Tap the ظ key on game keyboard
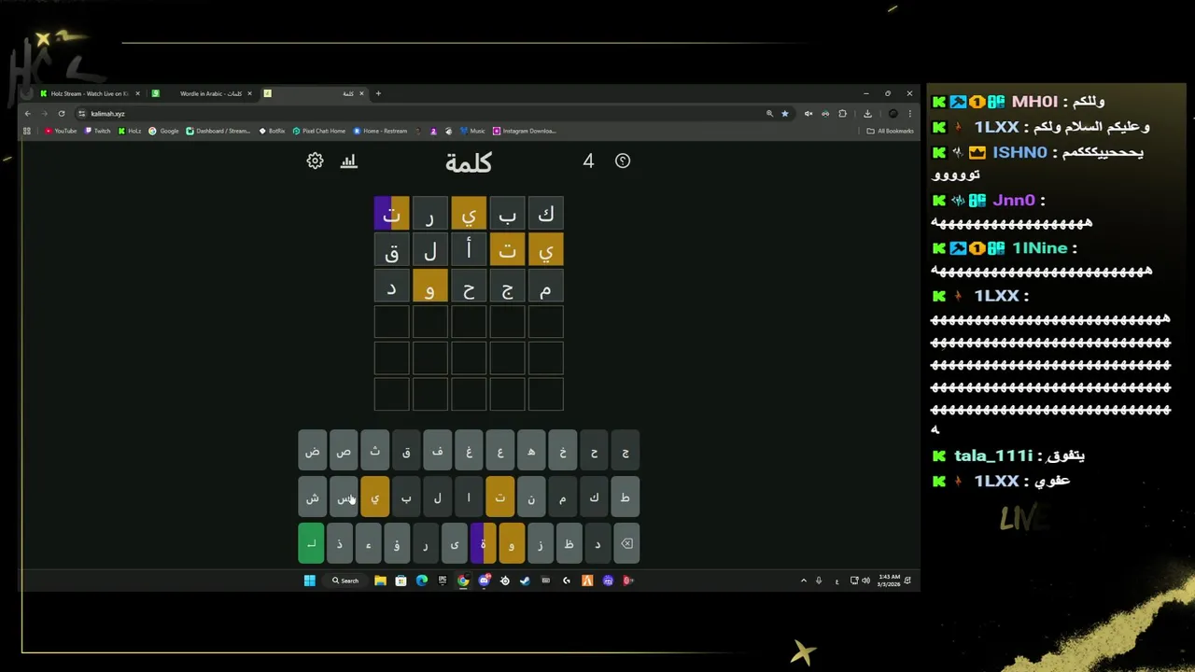The width and height of the screenshot is (1195, 672). 569,543
